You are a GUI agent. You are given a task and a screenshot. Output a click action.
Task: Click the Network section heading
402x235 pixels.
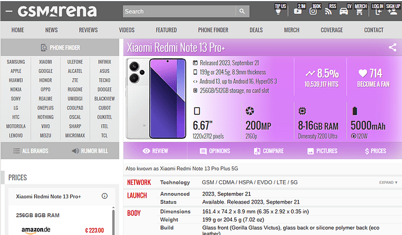coord(139,183)
